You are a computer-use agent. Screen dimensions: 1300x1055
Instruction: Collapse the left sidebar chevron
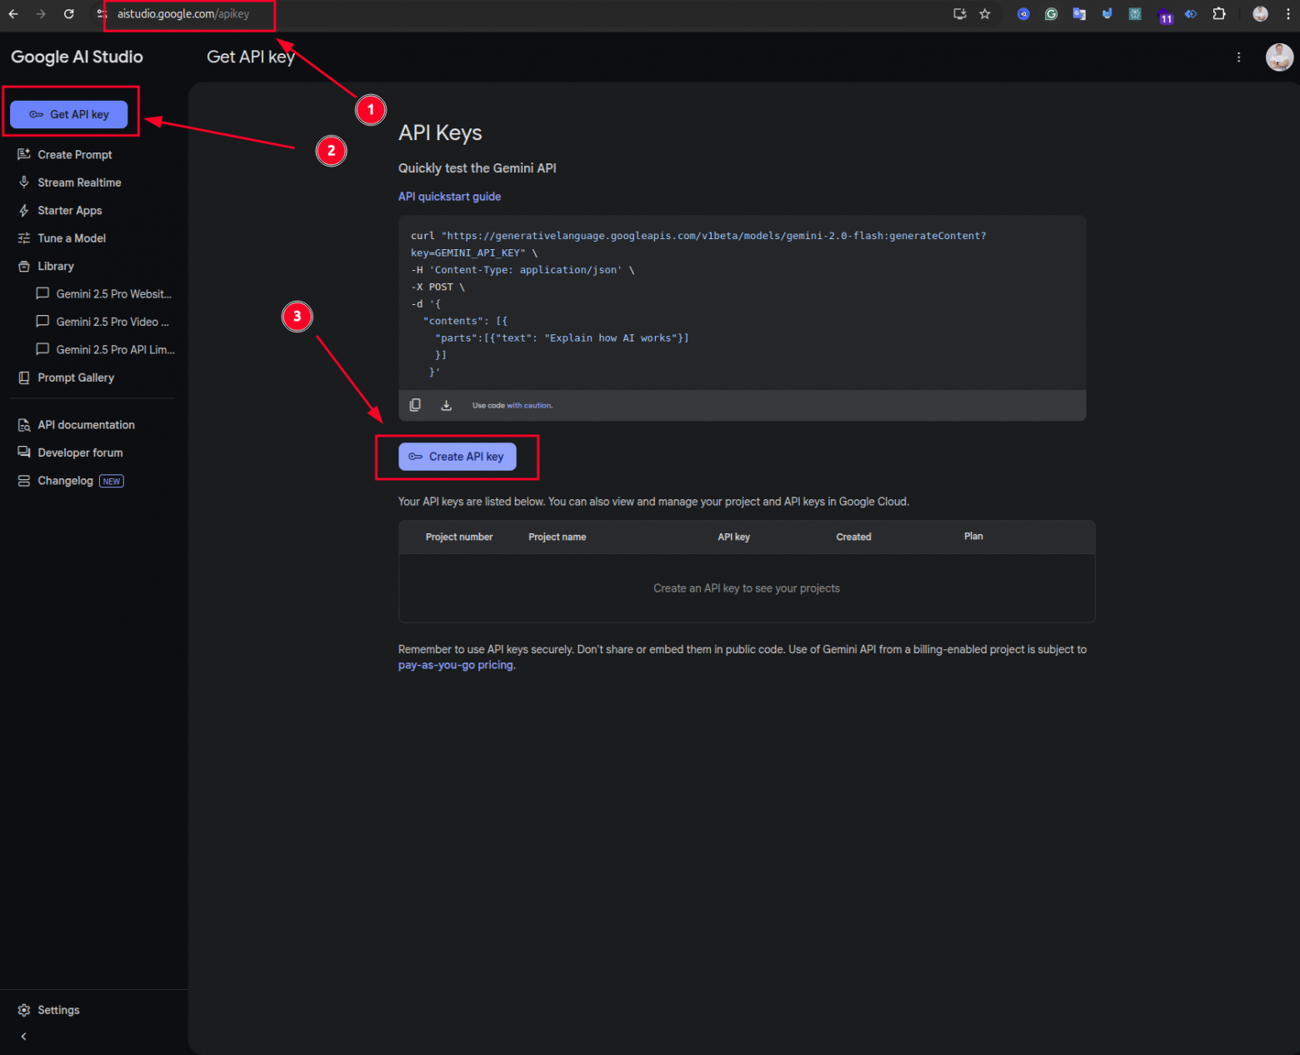coord(23,1037)
